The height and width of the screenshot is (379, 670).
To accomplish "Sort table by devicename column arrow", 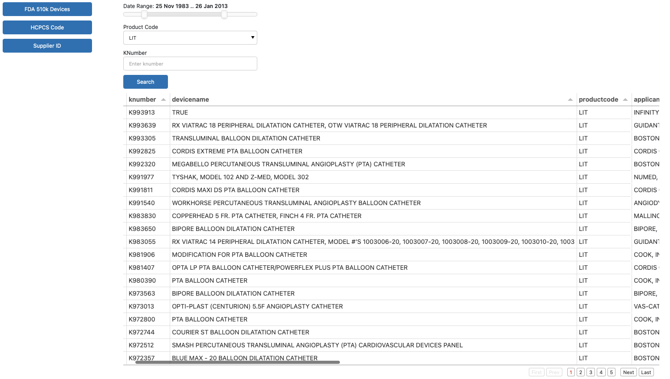I will 570,99.
